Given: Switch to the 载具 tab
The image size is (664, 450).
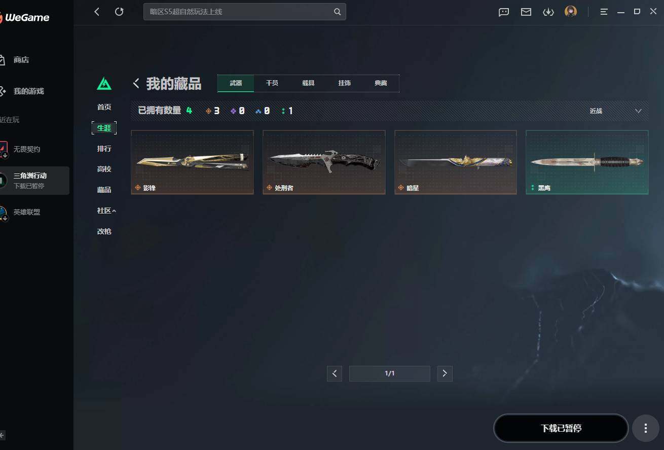Looking at the screenshot, I should click(x=308, y=83).
